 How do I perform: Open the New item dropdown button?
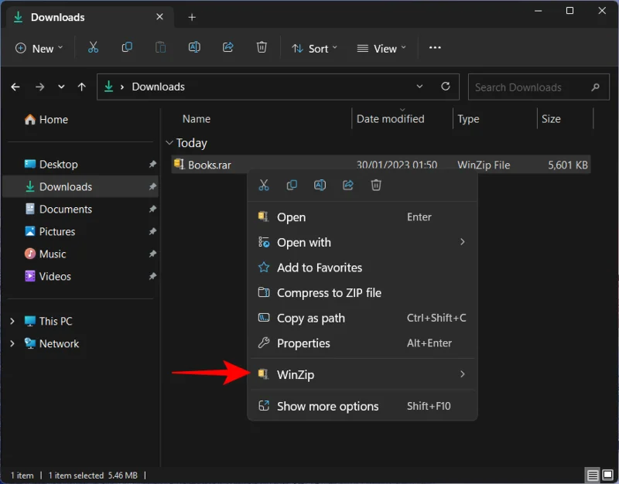(x=39, y=48)
